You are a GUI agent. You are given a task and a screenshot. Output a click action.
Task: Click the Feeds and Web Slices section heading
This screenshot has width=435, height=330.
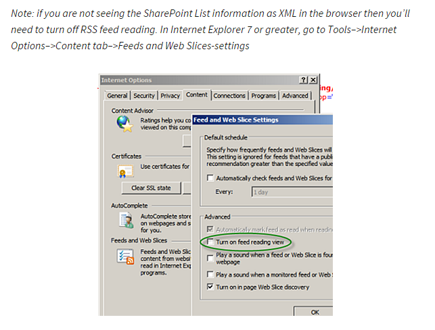click(x=139, y=240)
